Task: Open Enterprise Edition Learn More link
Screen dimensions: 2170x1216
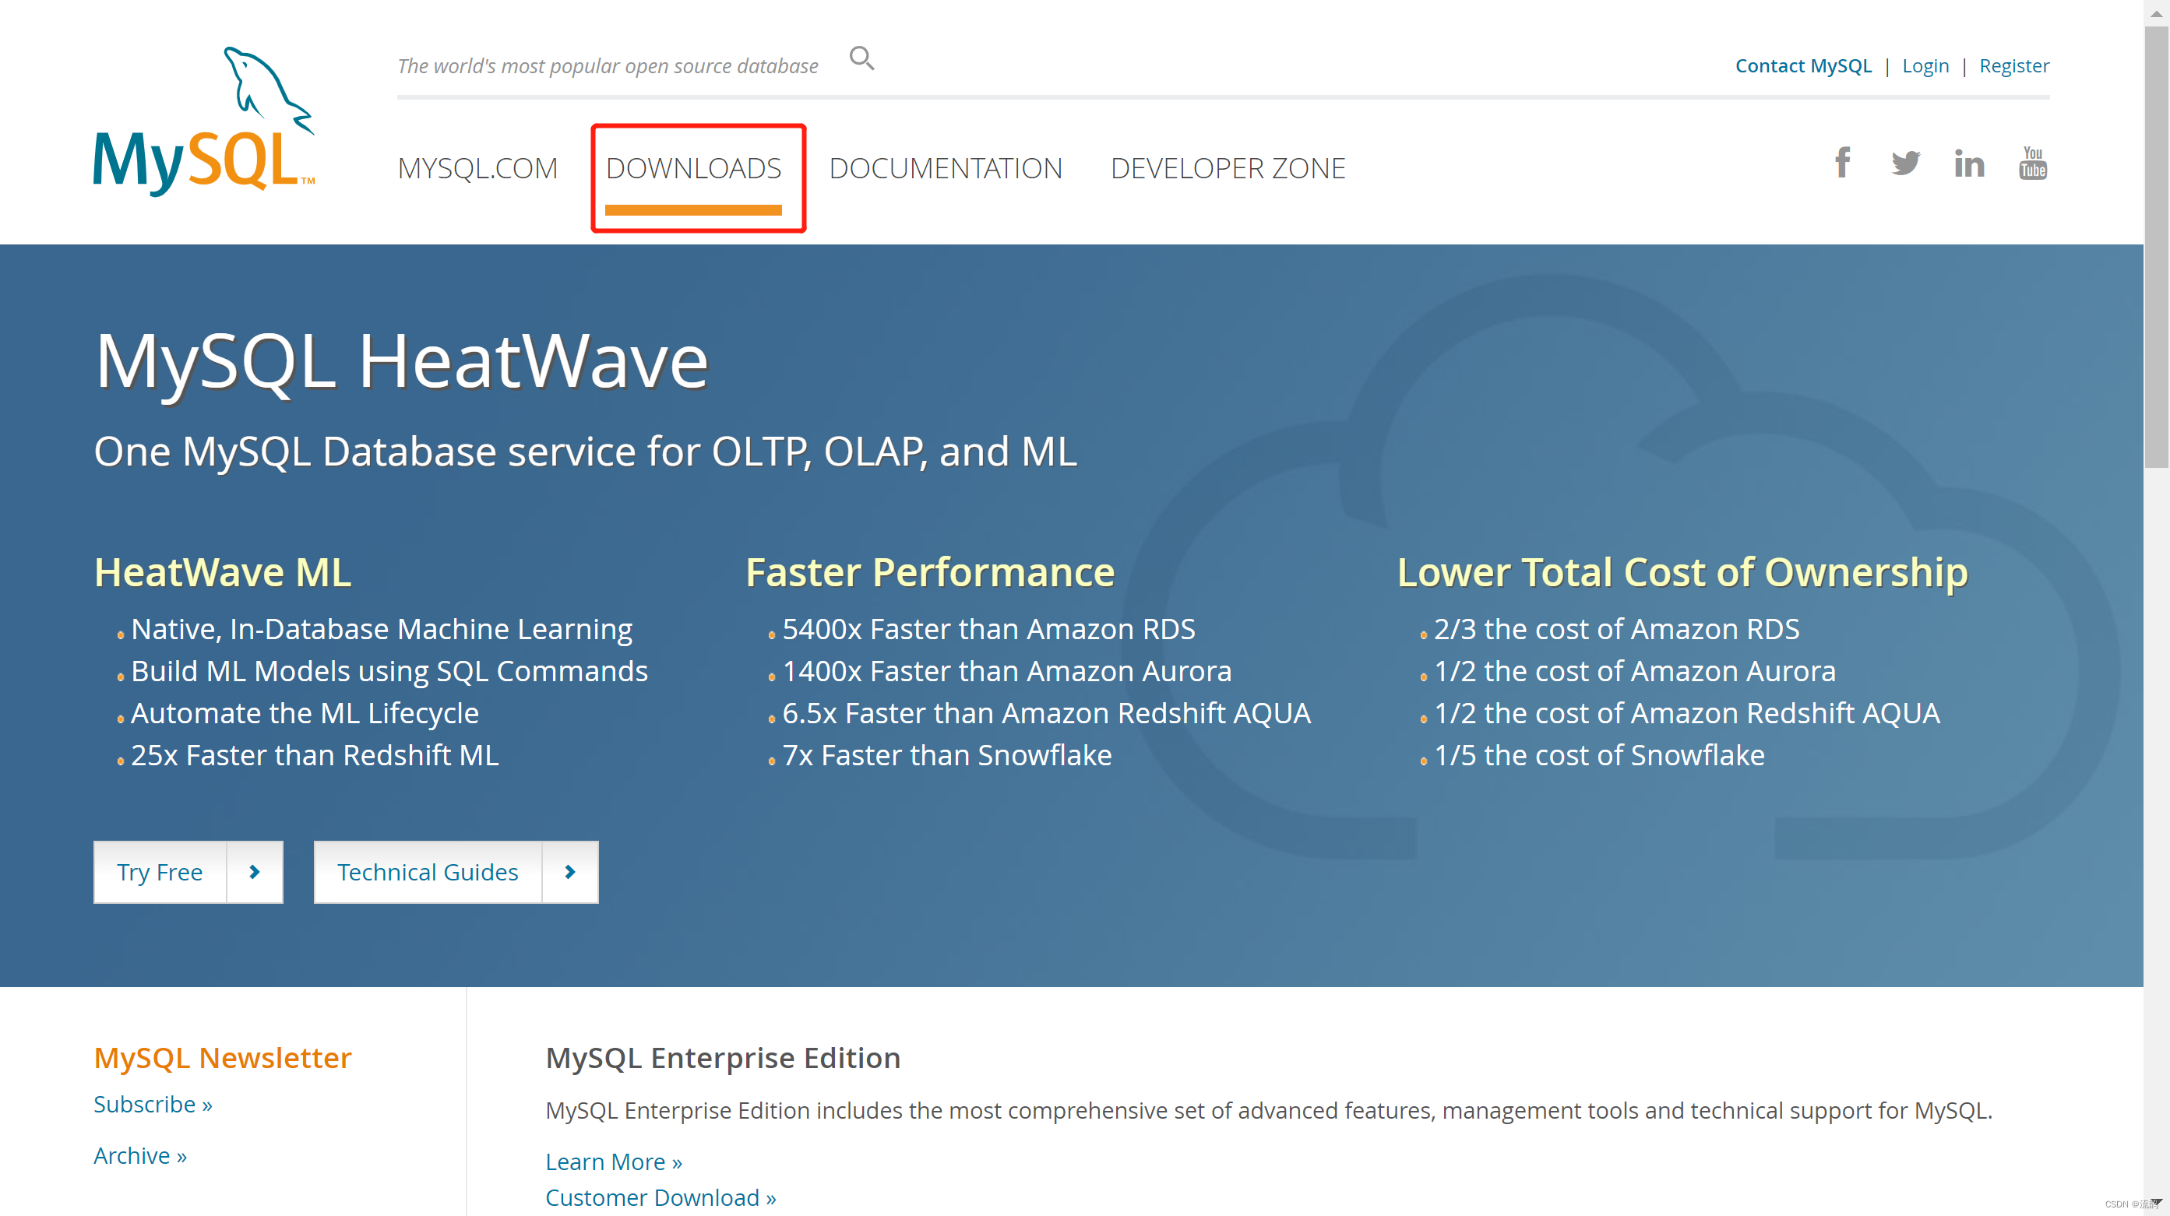Action: pos(613,1162)
